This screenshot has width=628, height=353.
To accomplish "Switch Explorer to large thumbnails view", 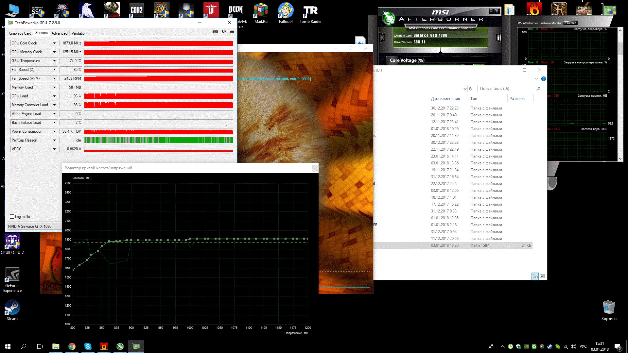I will click(542, 276).
